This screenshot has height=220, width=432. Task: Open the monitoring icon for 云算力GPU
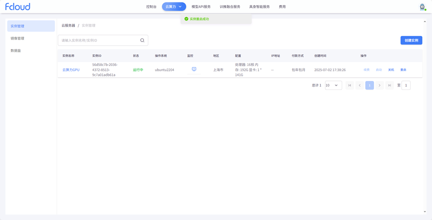tap(194, 69)
